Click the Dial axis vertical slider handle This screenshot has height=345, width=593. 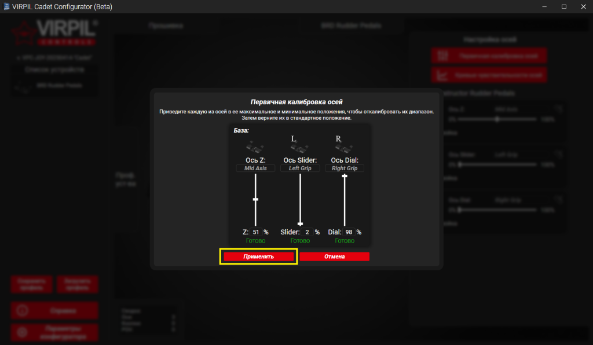click(345, 176)
